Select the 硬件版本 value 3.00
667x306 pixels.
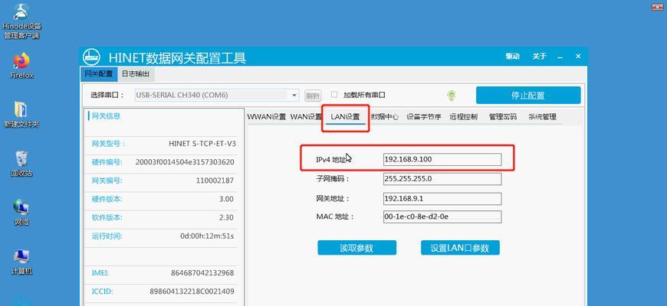tap(226, 199)
